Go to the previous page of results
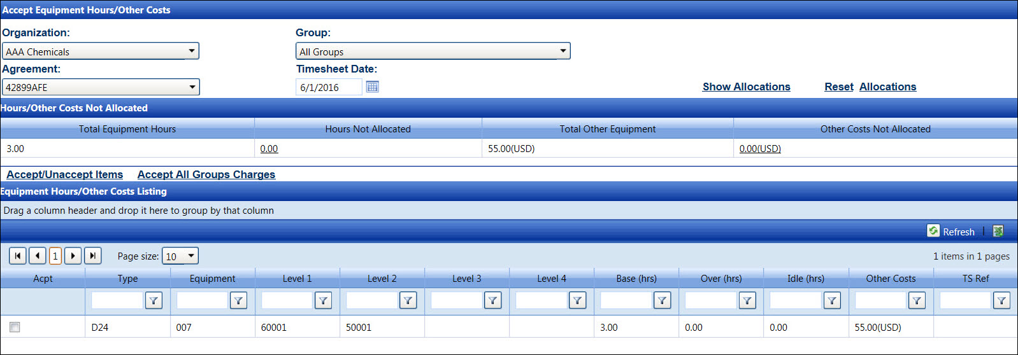 point(38,256)
